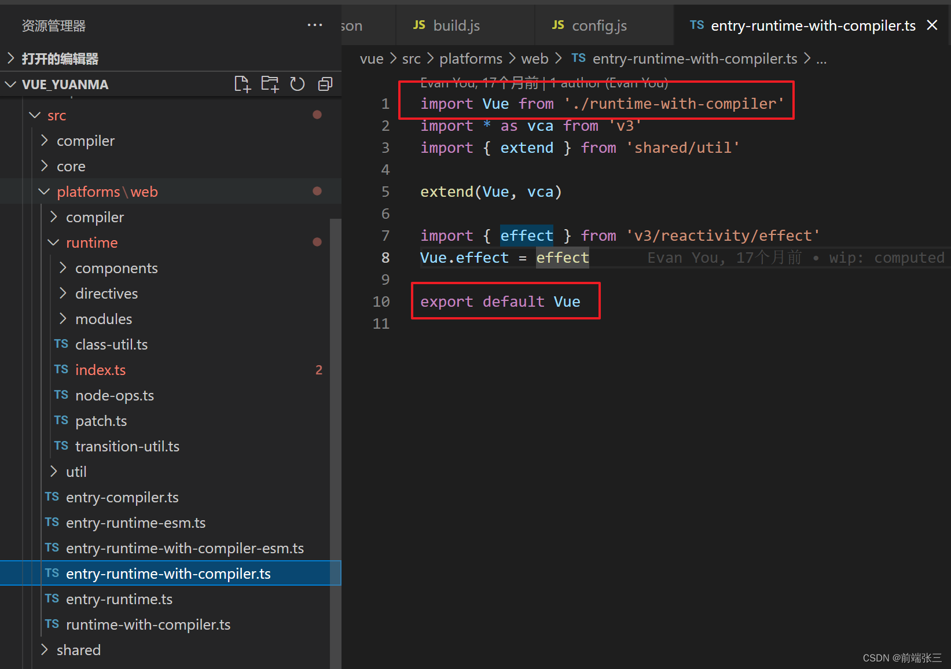The width and height of the screenshot is (951, 669).
Task: Click the TS icon beside patch.ts
Action: coord(61,420)
